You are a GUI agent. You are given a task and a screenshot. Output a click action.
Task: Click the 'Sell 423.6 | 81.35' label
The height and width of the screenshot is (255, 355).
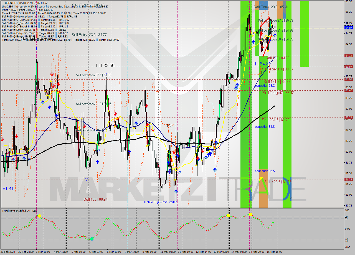coord(278,182)
